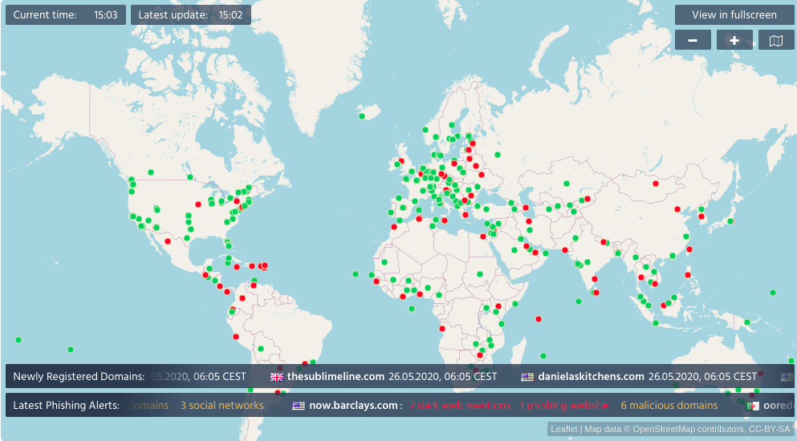Click 'Newly Registered Domains:' ticker label
This screenshot has height=441, width=797.
coord(79,377)
